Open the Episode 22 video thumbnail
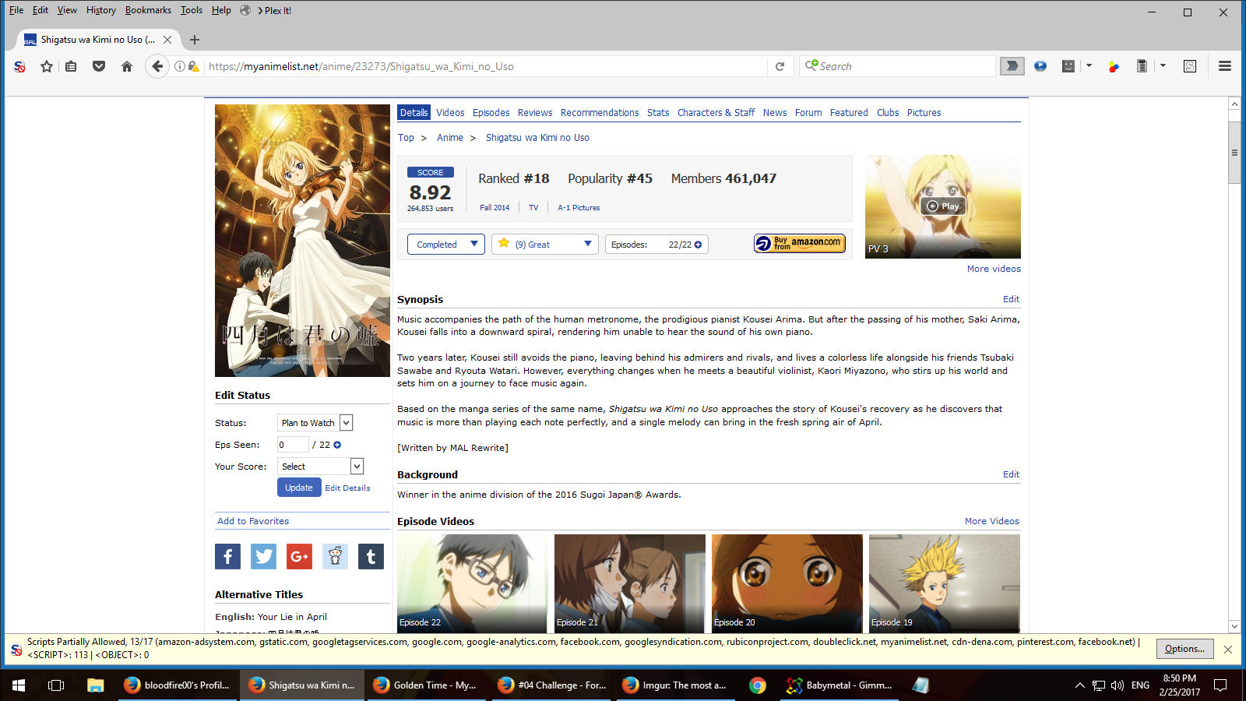 click(x=472, y=583)
